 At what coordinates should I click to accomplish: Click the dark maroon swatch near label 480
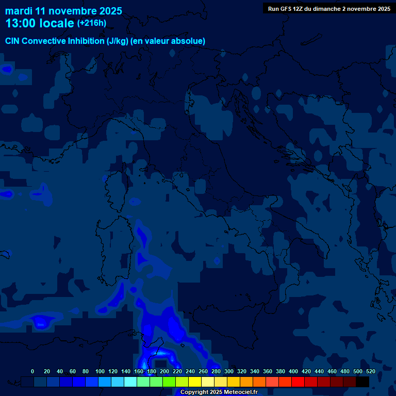coord(350,382)
